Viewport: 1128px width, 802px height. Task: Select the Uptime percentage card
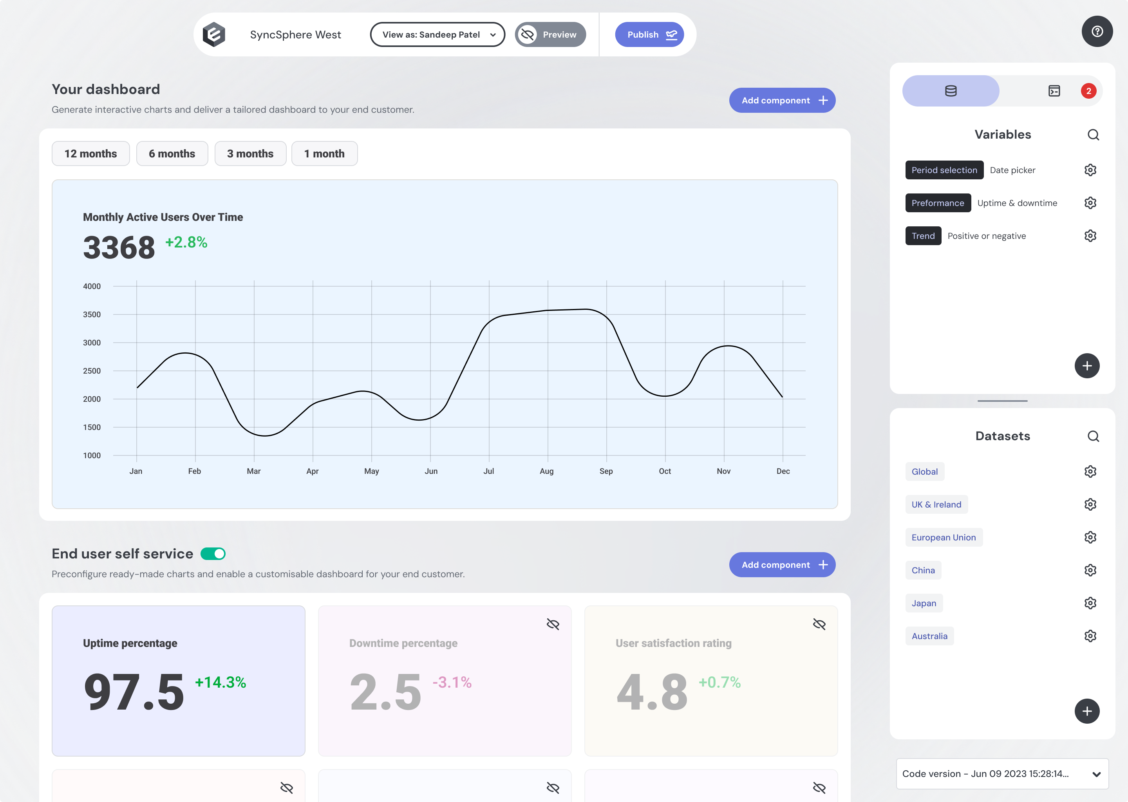[x=178, y=681]
